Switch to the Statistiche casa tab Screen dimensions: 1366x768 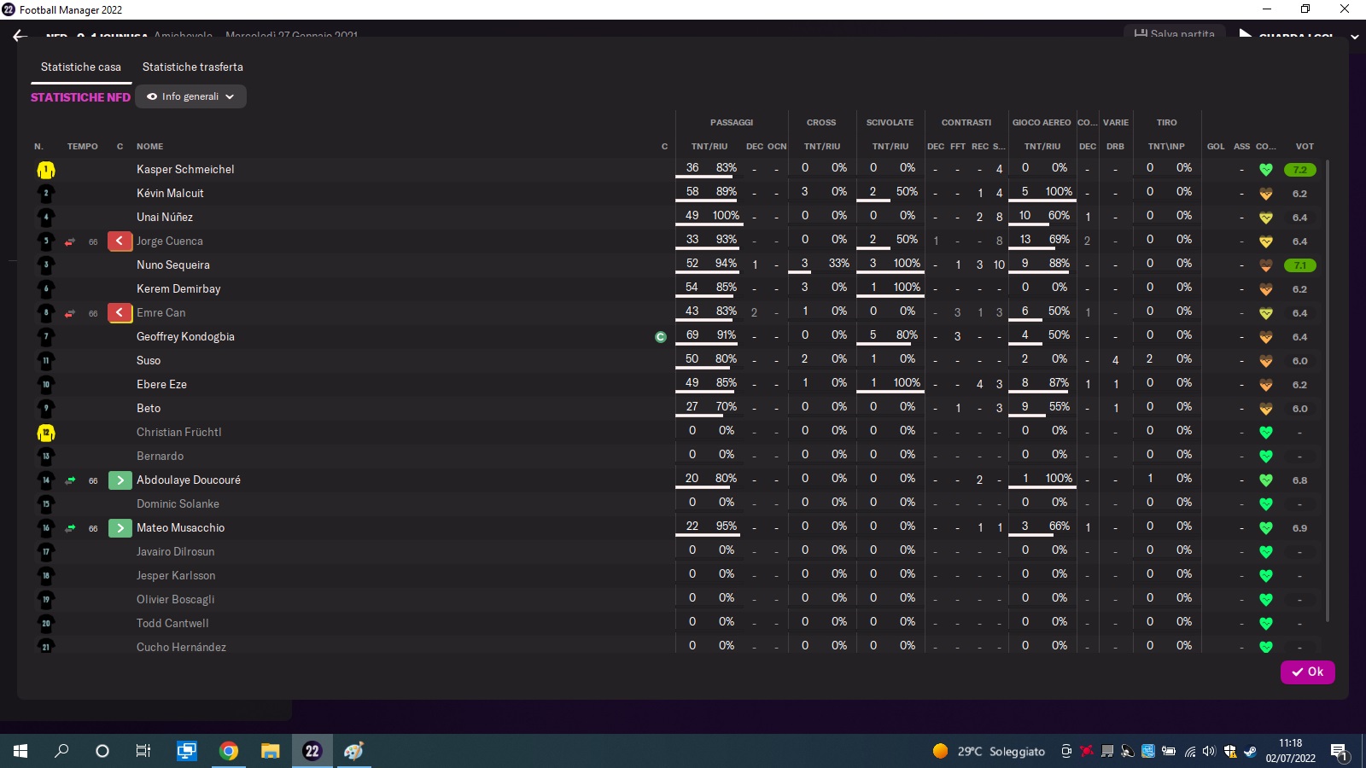click(81, 67)
